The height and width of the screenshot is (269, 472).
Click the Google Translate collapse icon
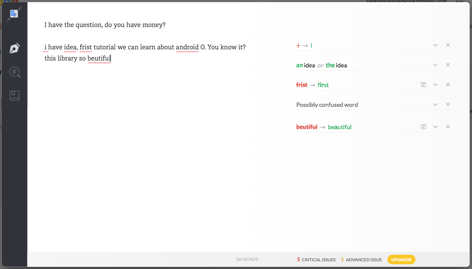(14, 14)
